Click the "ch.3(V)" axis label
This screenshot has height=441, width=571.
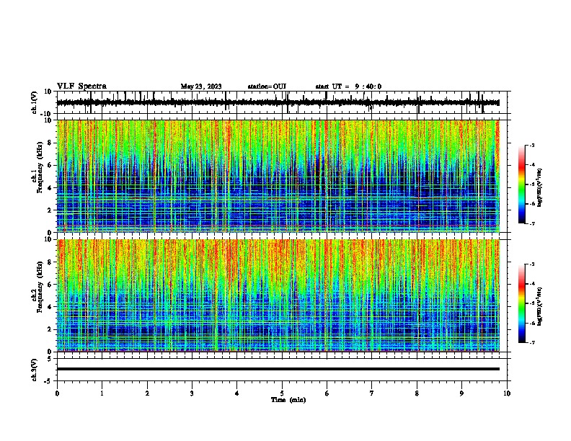[x=34, y=370]
